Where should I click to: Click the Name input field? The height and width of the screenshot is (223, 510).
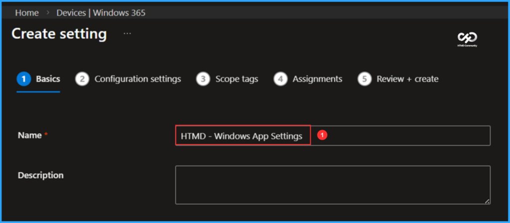pos(333,136)
